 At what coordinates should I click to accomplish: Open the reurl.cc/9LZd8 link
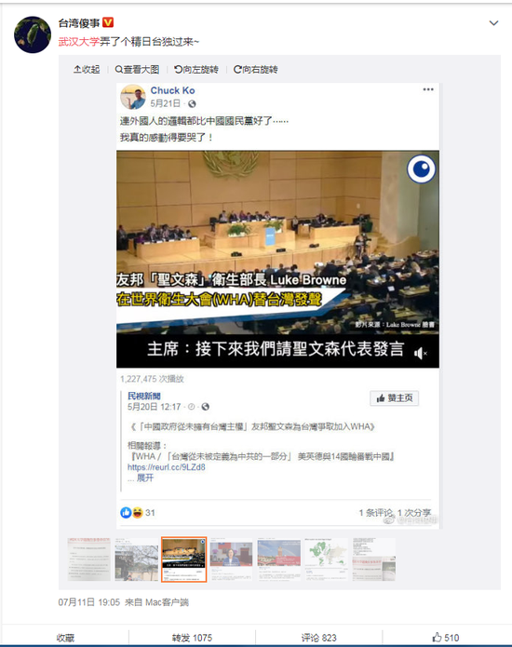tap(167, 467)
